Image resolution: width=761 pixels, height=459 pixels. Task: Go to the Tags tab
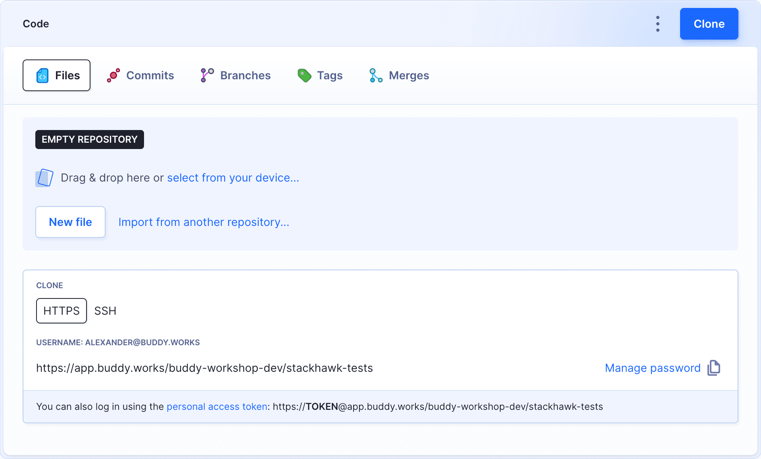tap(320, 75)
